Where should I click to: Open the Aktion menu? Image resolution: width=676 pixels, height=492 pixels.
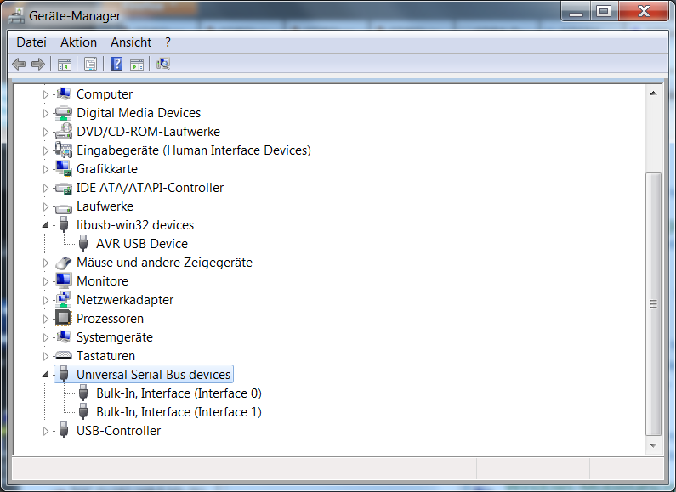(x=78, y=42)
